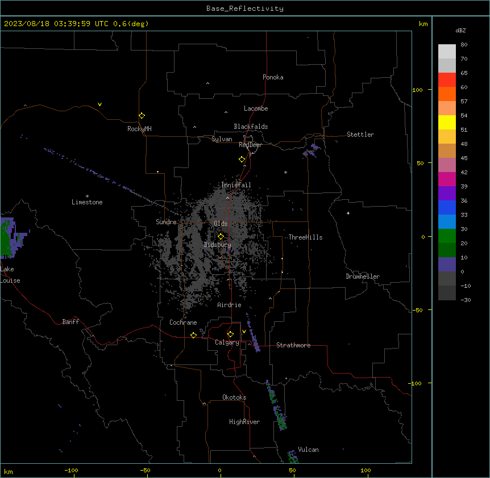Click the RockyMH label

click(x=139, y=129)
